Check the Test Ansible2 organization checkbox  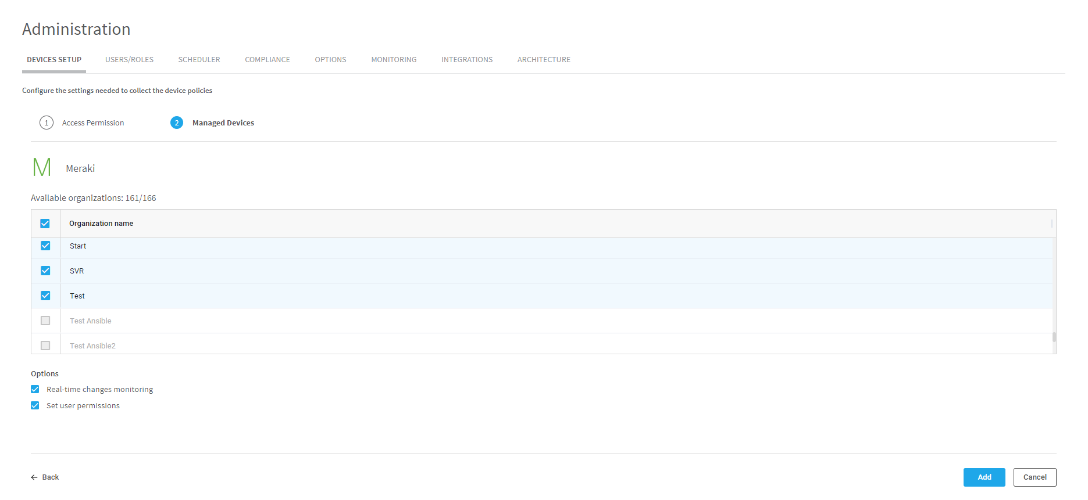(45, 346)
